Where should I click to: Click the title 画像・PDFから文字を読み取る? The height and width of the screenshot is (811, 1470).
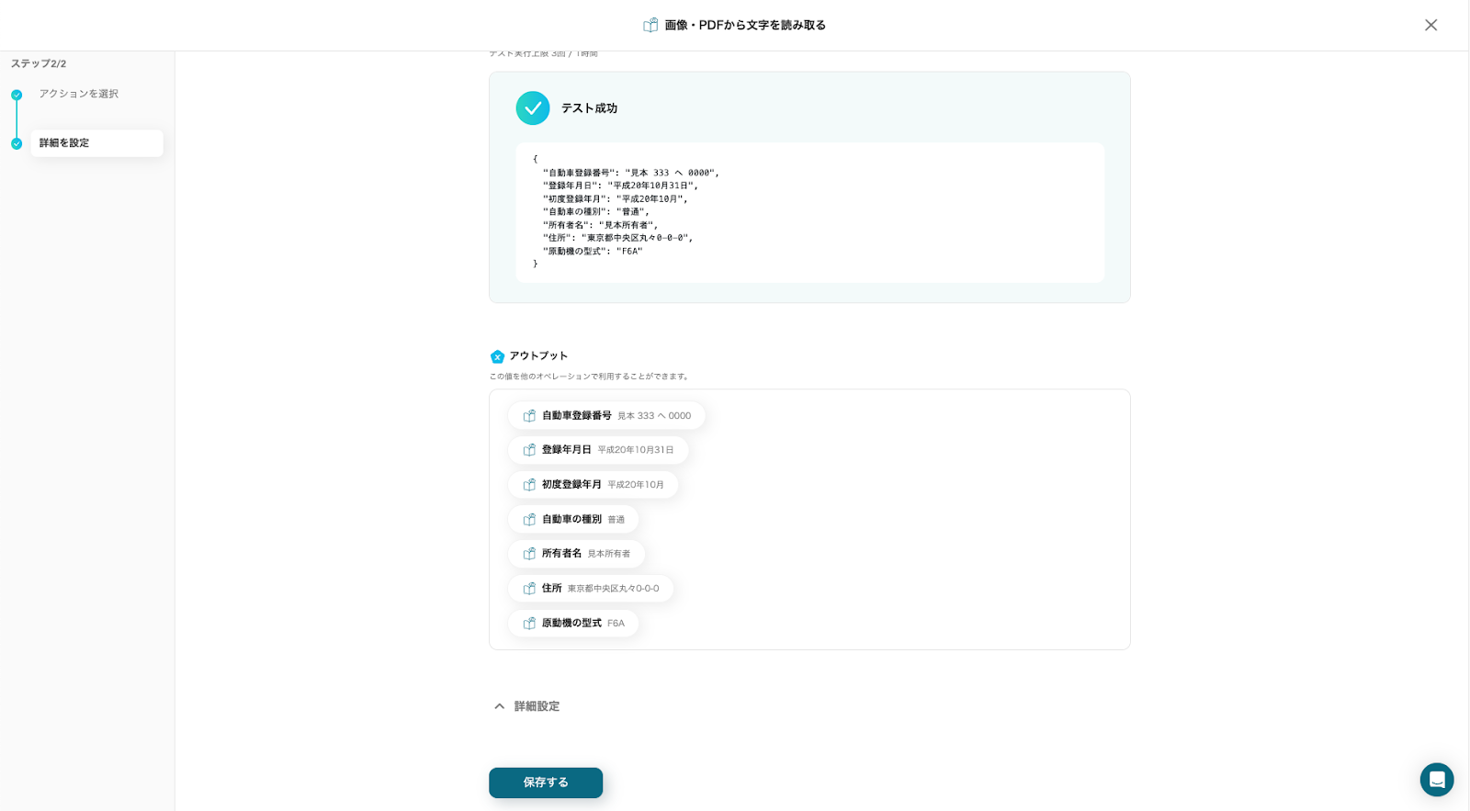point(745,25)
